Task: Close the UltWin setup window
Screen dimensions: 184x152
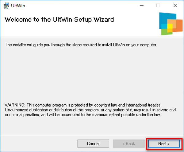Action: (175, 5)
